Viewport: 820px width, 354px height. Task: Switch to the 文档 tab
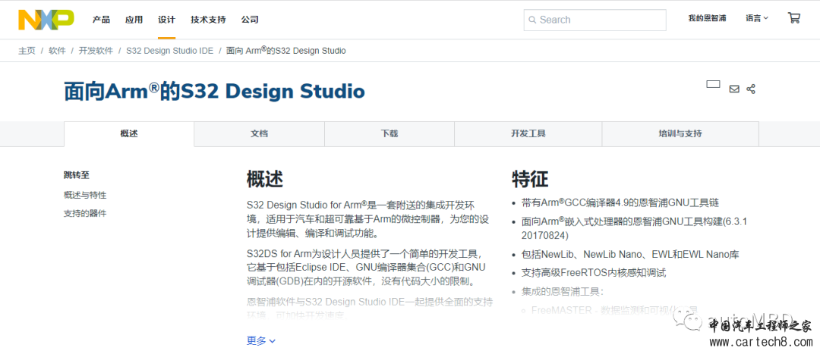coord(260,133)
